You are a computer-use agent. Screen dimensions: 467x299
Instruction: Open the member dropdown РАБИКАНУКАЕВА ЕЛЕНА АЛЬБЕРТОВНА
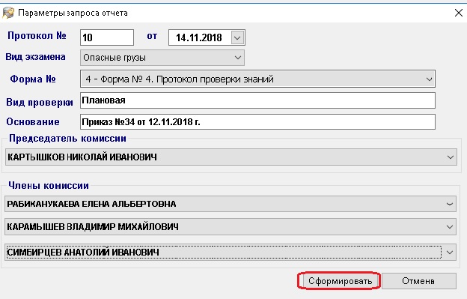point(231,204)
